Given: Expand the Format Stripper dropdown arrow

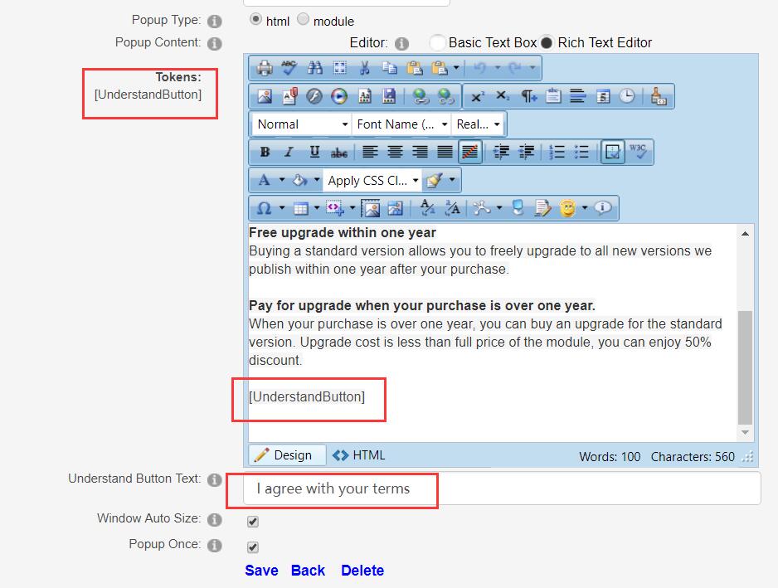Looking at the screenshot, I should [452, 180].
